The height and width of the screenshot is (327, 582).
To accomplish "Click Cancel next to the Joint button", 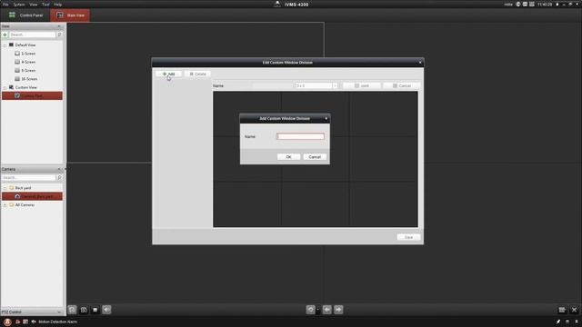I will coord(402,85).
